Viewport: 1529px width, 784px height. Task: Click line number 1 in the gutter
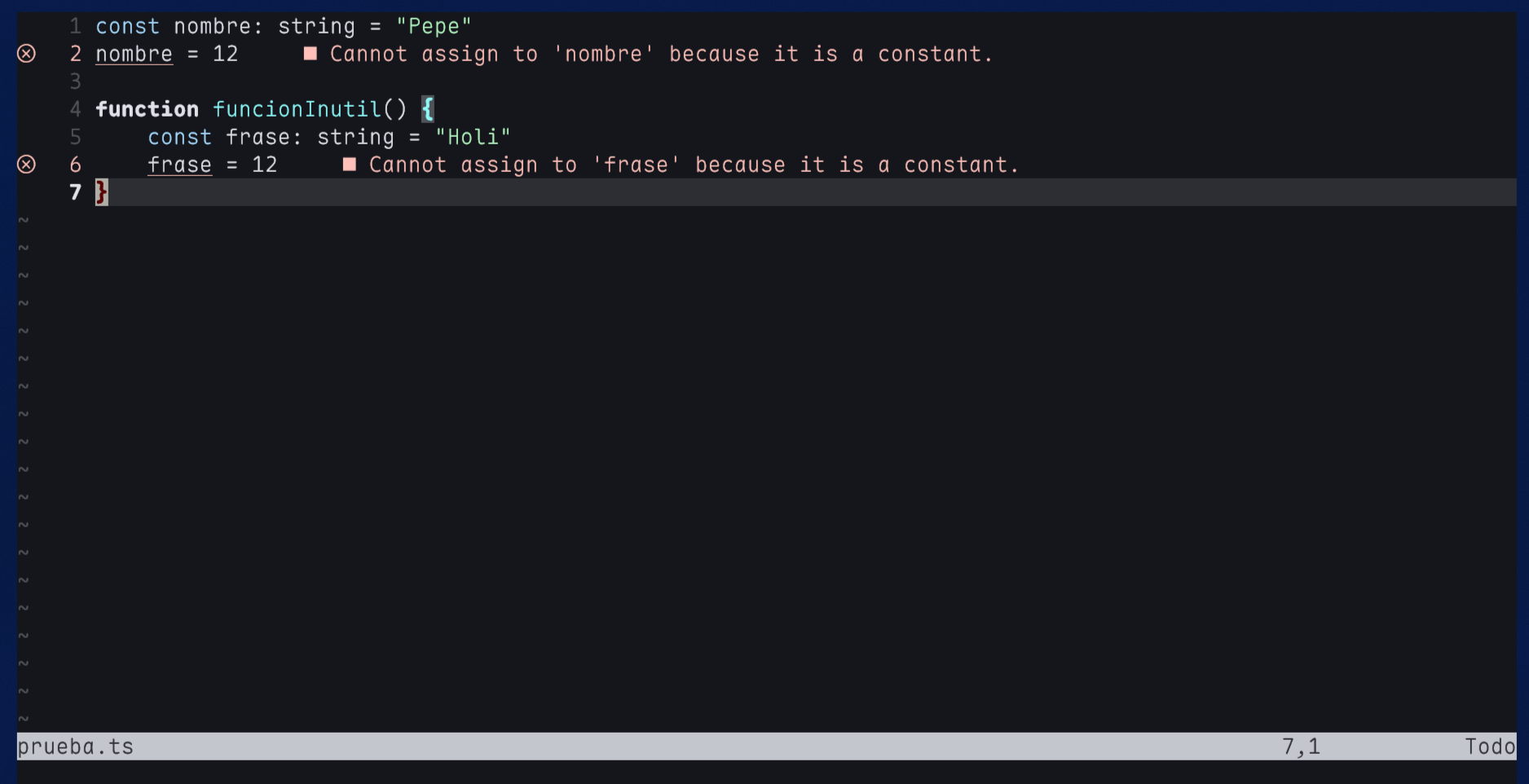pos(75,27)
